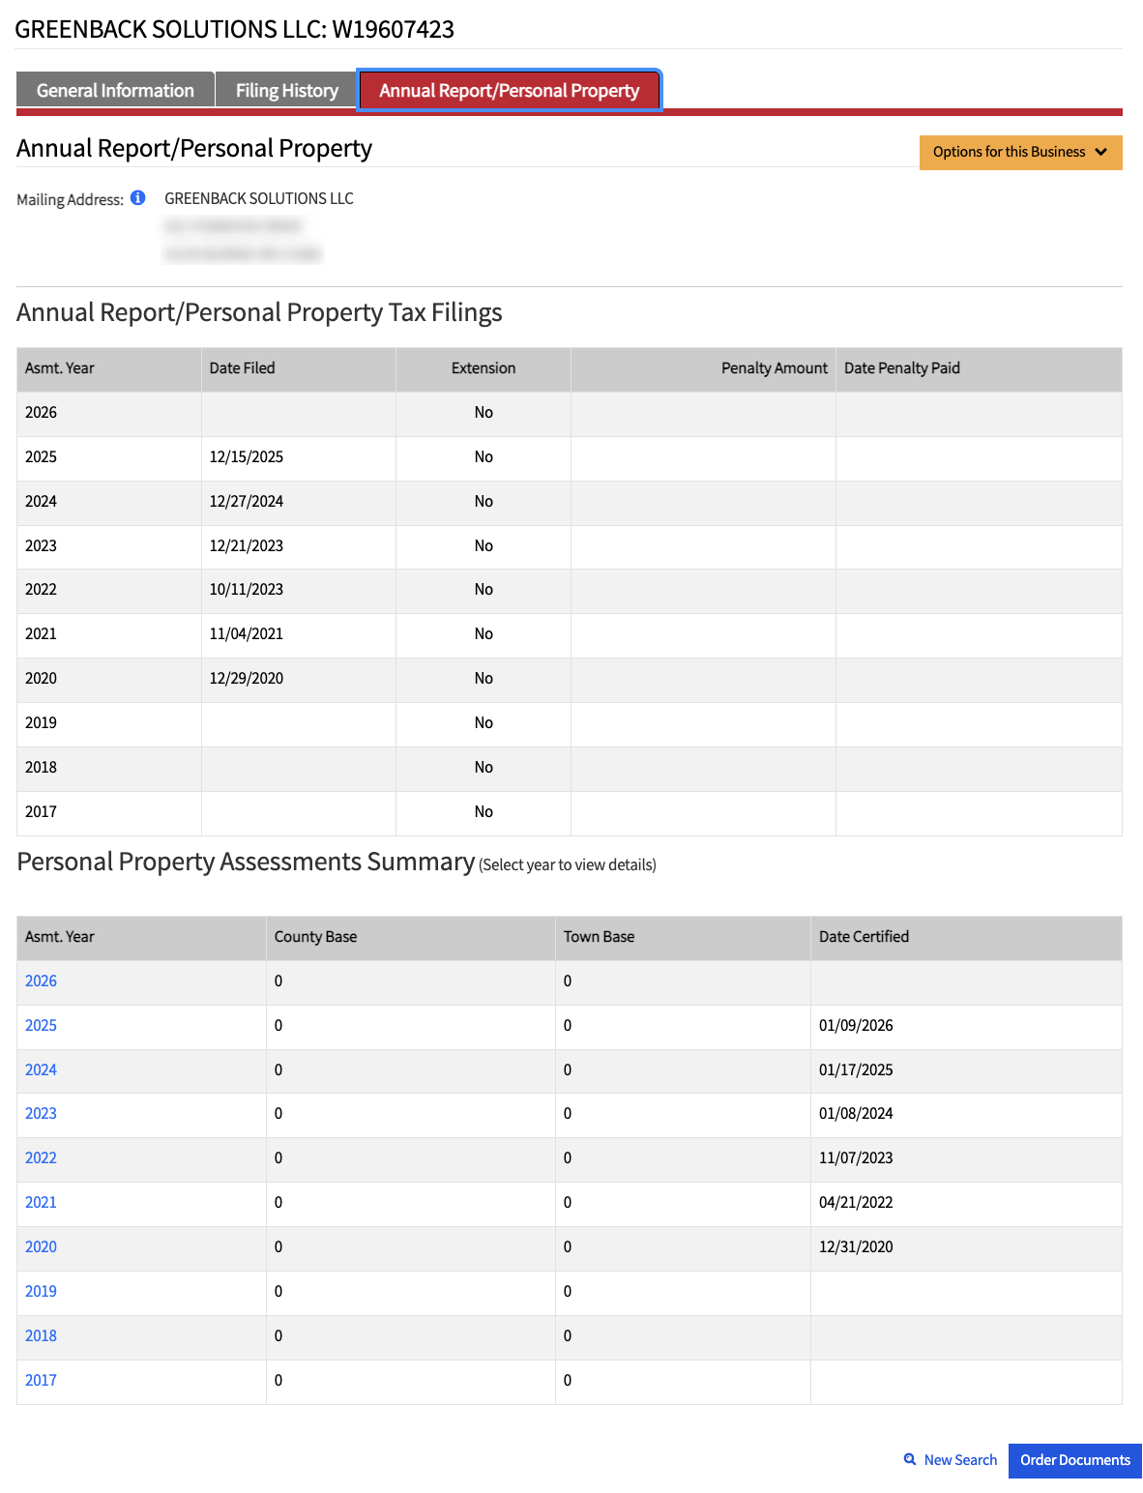
Task: Expand the Options for this Business dropdown
Action: [x=1020, y=152]
